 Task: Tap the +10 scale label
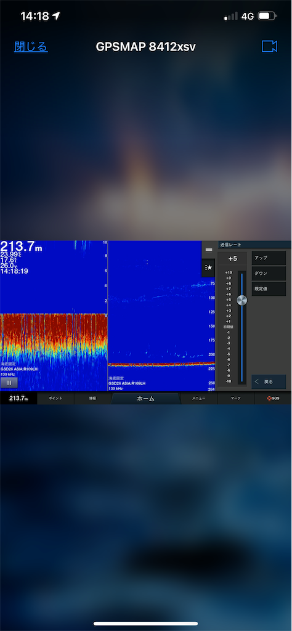[228, 272]
